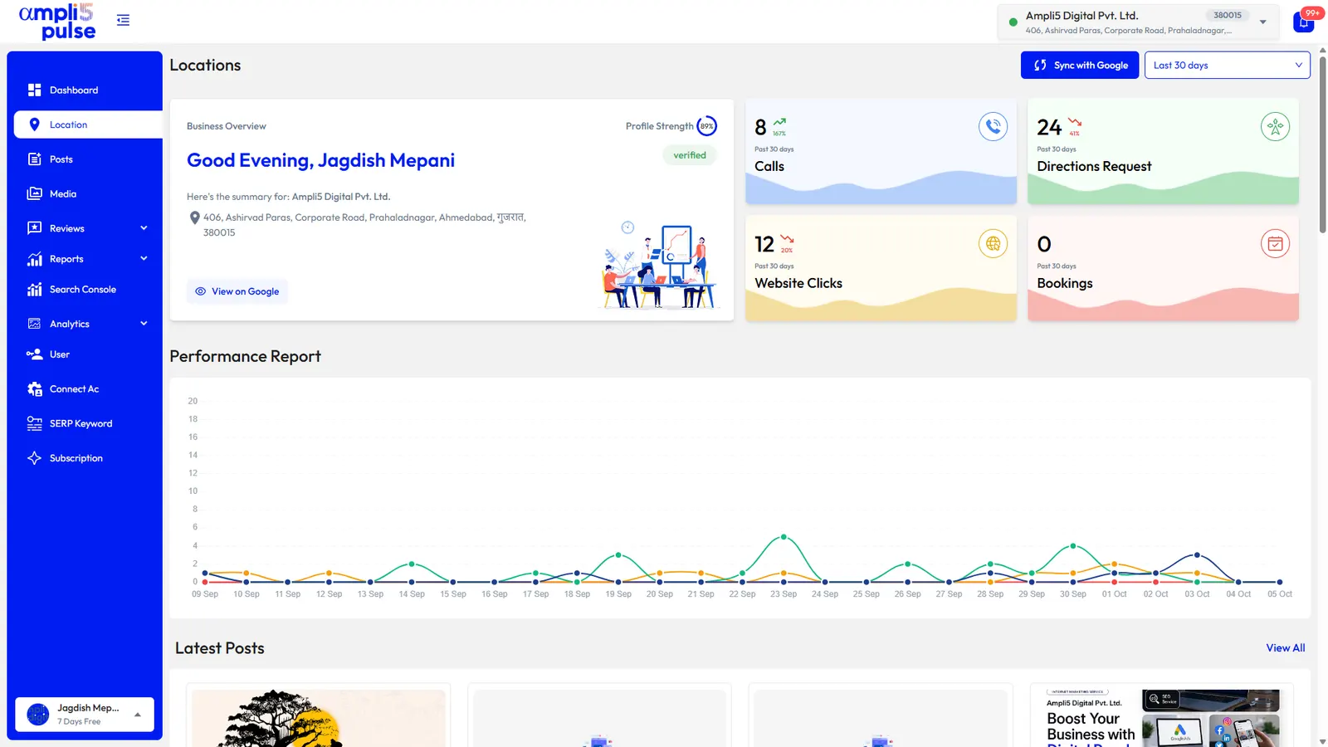Click the Ampli5 Pulse logo
The width and height of the screenshot is (1328, 747).
point(57,22)
